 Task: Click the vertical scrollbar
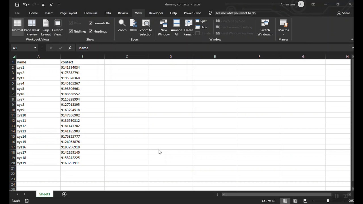352,120
